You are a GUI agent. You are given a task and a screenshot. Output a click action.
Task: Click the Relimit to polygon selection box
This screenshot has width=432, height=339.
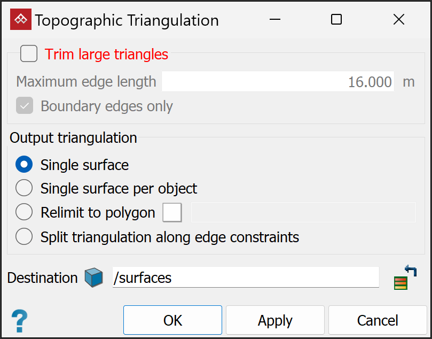(172, 212)
